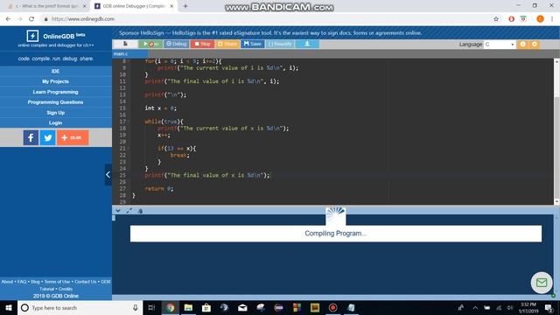Click the code editor vertical scrollbar
560x315 pixels.
[556, 131]
